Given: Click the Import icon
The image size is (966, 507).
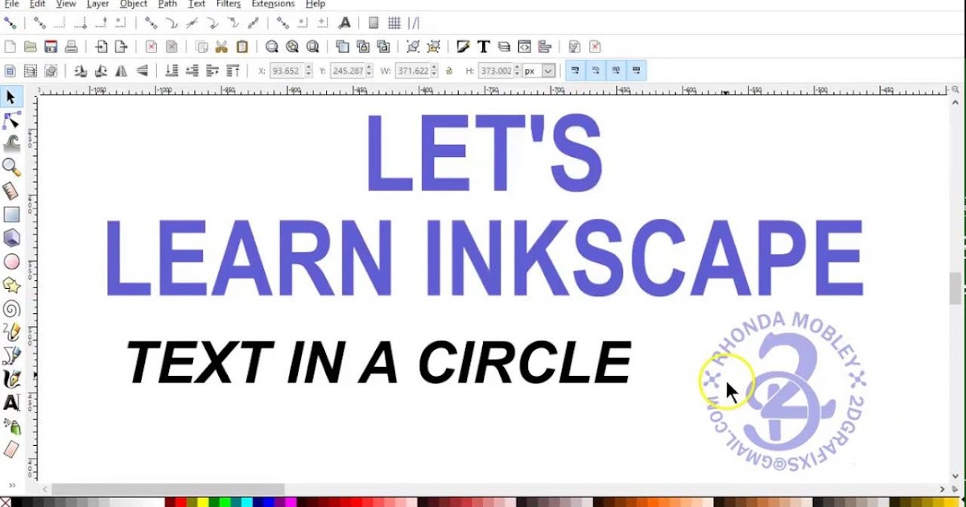Looking at the screenshot, I should (101, 47).
